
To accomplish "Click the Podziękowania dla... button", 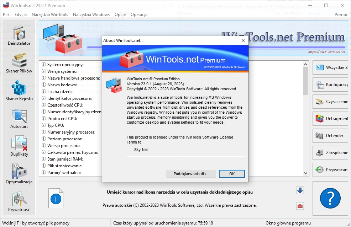I will [191, 174].
